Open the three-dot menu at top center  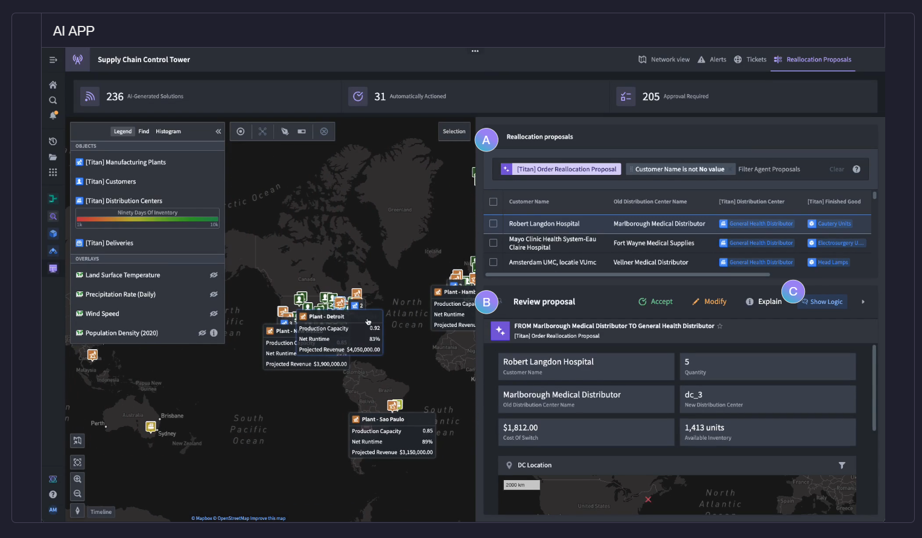(x=475, y=51)
